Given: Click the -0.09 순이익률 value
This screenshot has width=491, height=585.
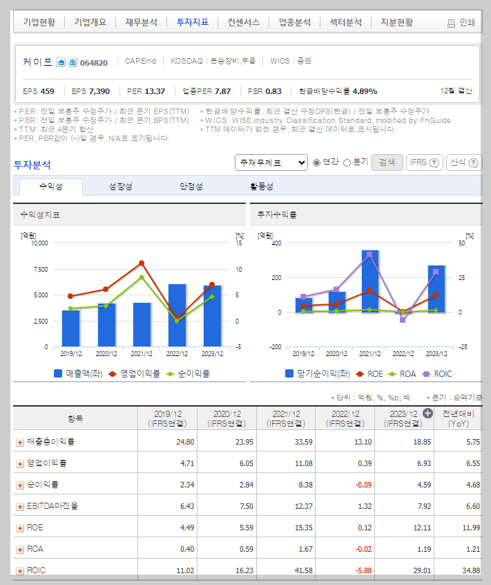Looking at the screenshot, I should click(363, 485).
